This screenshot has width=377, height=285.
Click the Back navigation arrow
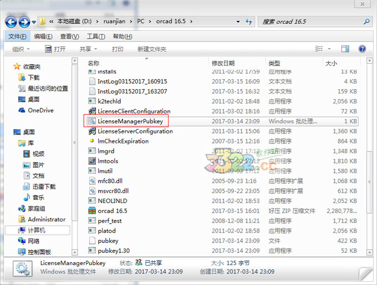tap(11, 22)
